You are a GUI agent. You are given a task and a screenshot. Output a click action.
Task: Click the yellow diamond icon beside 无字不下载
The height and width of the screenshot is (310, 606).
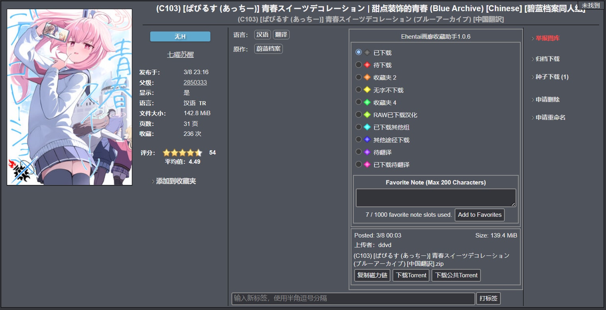pyautogui.click(x=367, y=90)
